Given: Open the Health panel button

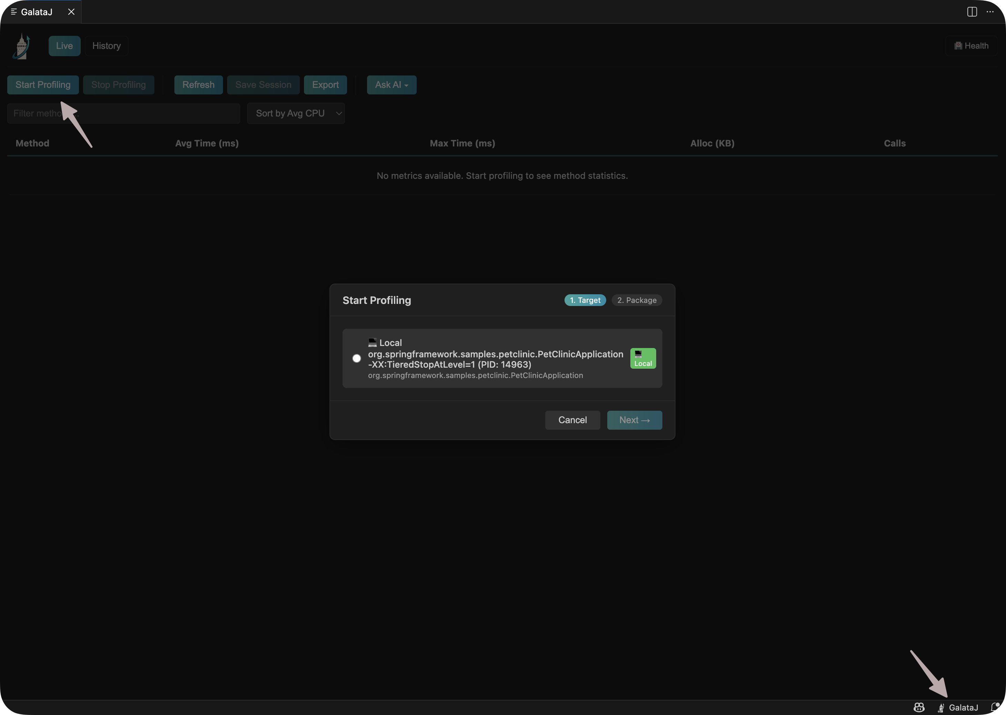Looking at the screenshot, I should click(x=971, y=46).
